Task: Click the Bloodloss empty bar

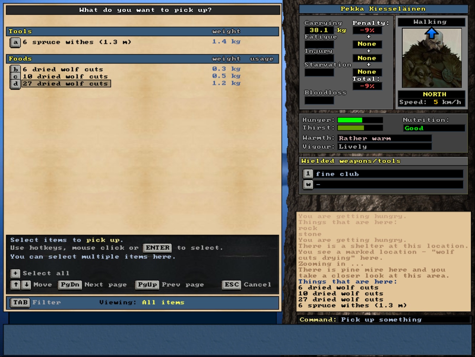Action: tap(319, 100)
